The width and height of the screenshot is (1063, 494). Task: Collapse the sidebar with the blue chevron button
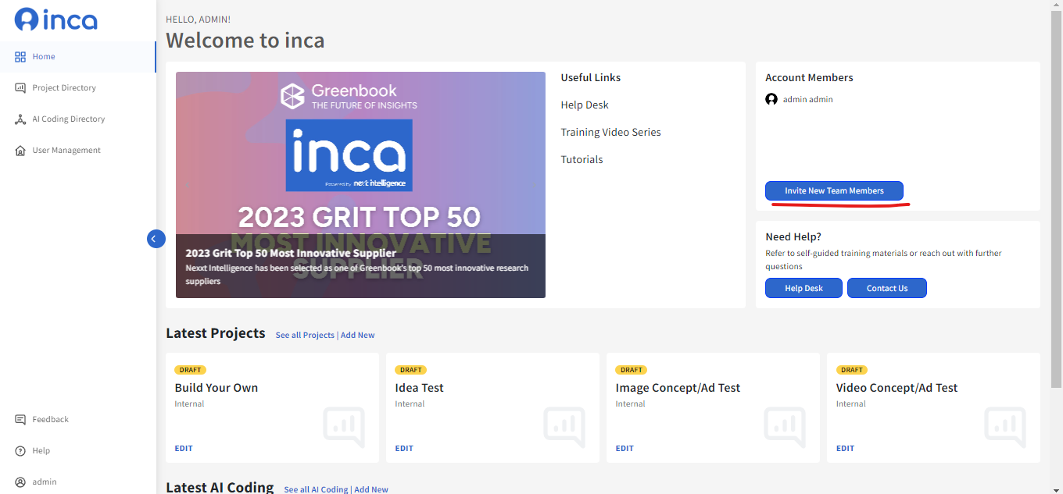click(x=156, y=238)
